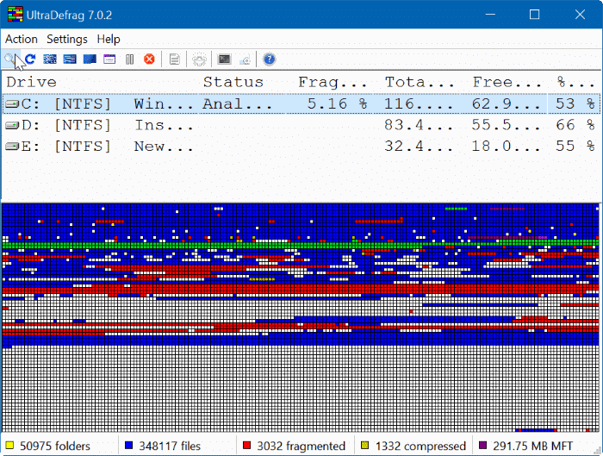Screen dimensions: 603x456
Task: Sort by the Tota... column header
Action: 420,82
